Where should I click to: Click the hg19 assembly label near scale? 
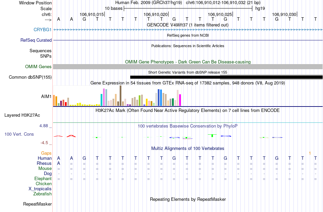[260, 8]
